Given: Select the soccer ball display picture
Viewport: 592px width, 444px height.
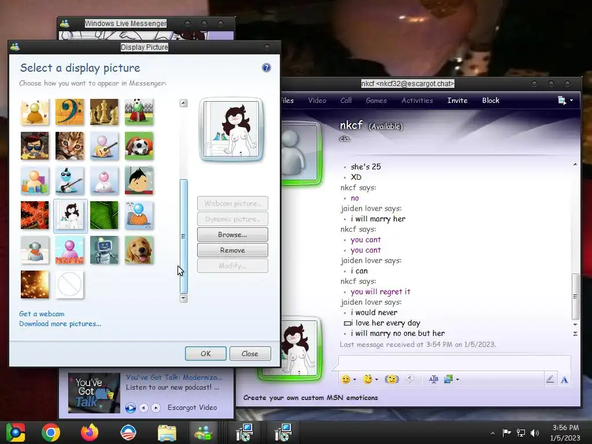Looking at the screenshot, I should (x=139, y=146).
